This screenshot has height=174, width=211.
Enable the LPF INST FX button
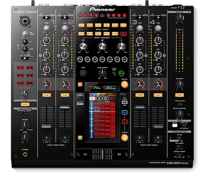(x=30, y=83)
